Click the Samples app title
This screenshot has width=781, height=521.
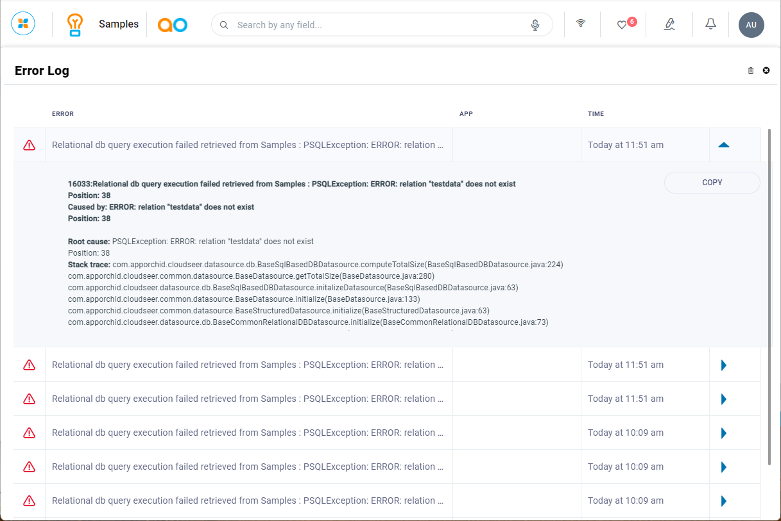tap(119, 24)
